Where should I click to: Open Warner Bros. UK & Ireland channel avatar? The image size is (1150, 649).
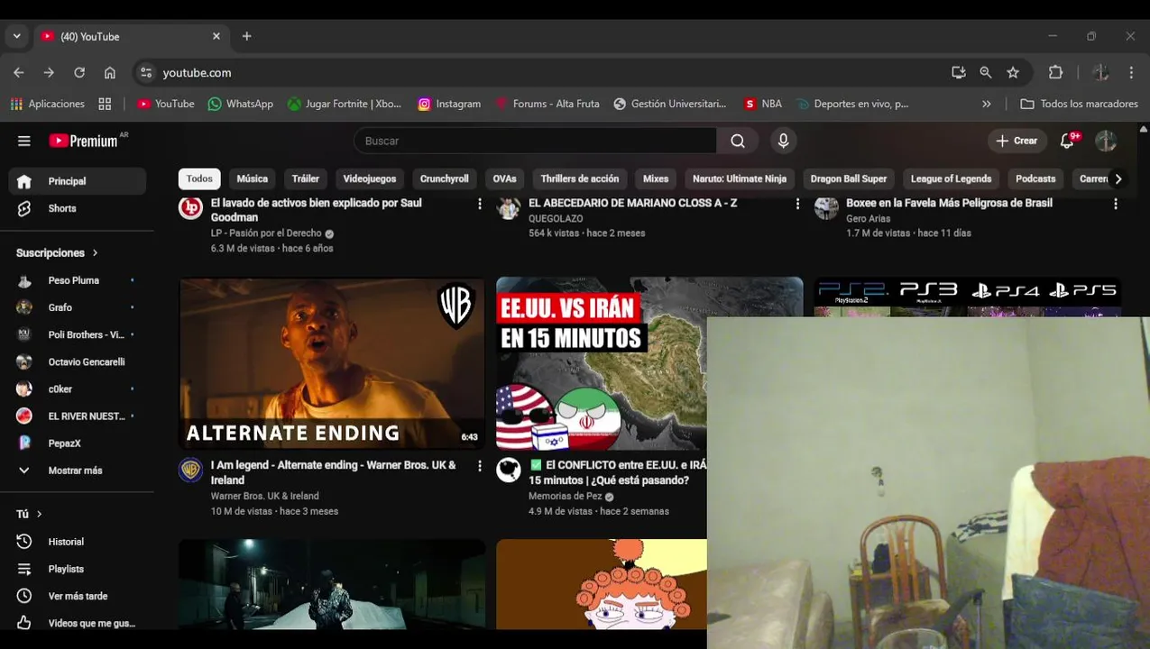[190, 471]
